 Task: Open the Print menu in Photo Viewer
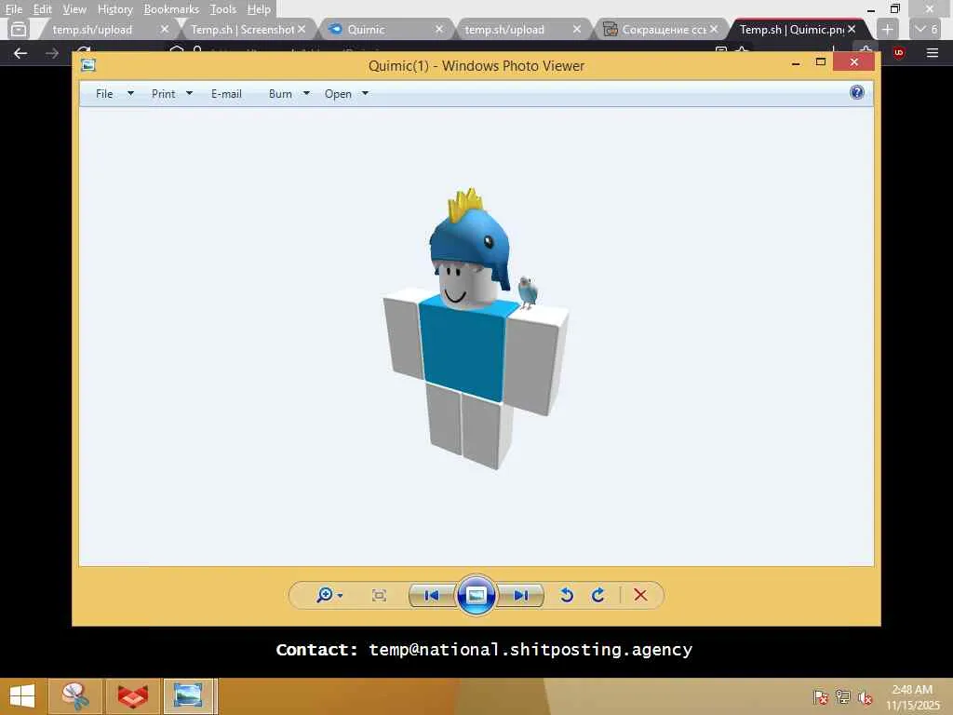click(x=163, y=94)
